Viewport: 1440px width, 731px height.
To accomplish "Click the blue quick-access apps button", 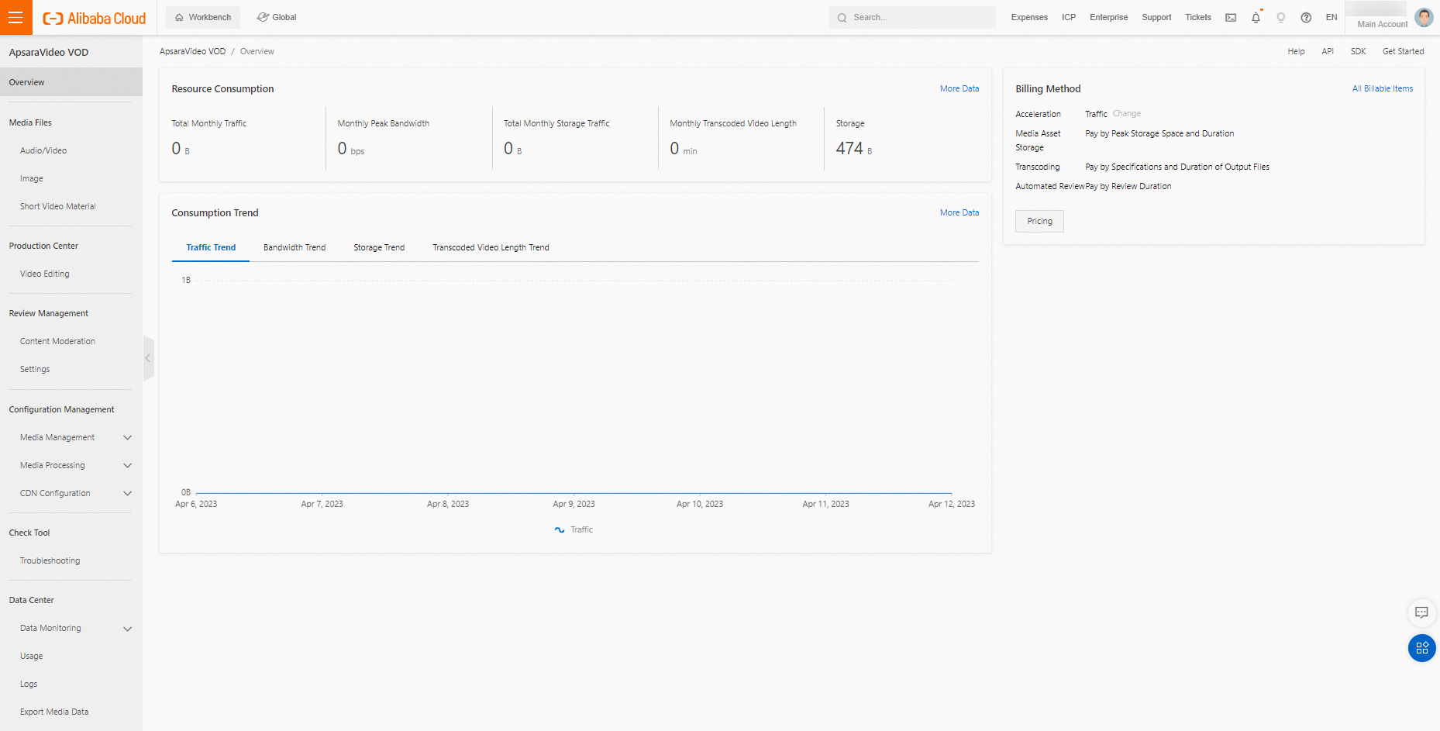I will (1421, 648).
